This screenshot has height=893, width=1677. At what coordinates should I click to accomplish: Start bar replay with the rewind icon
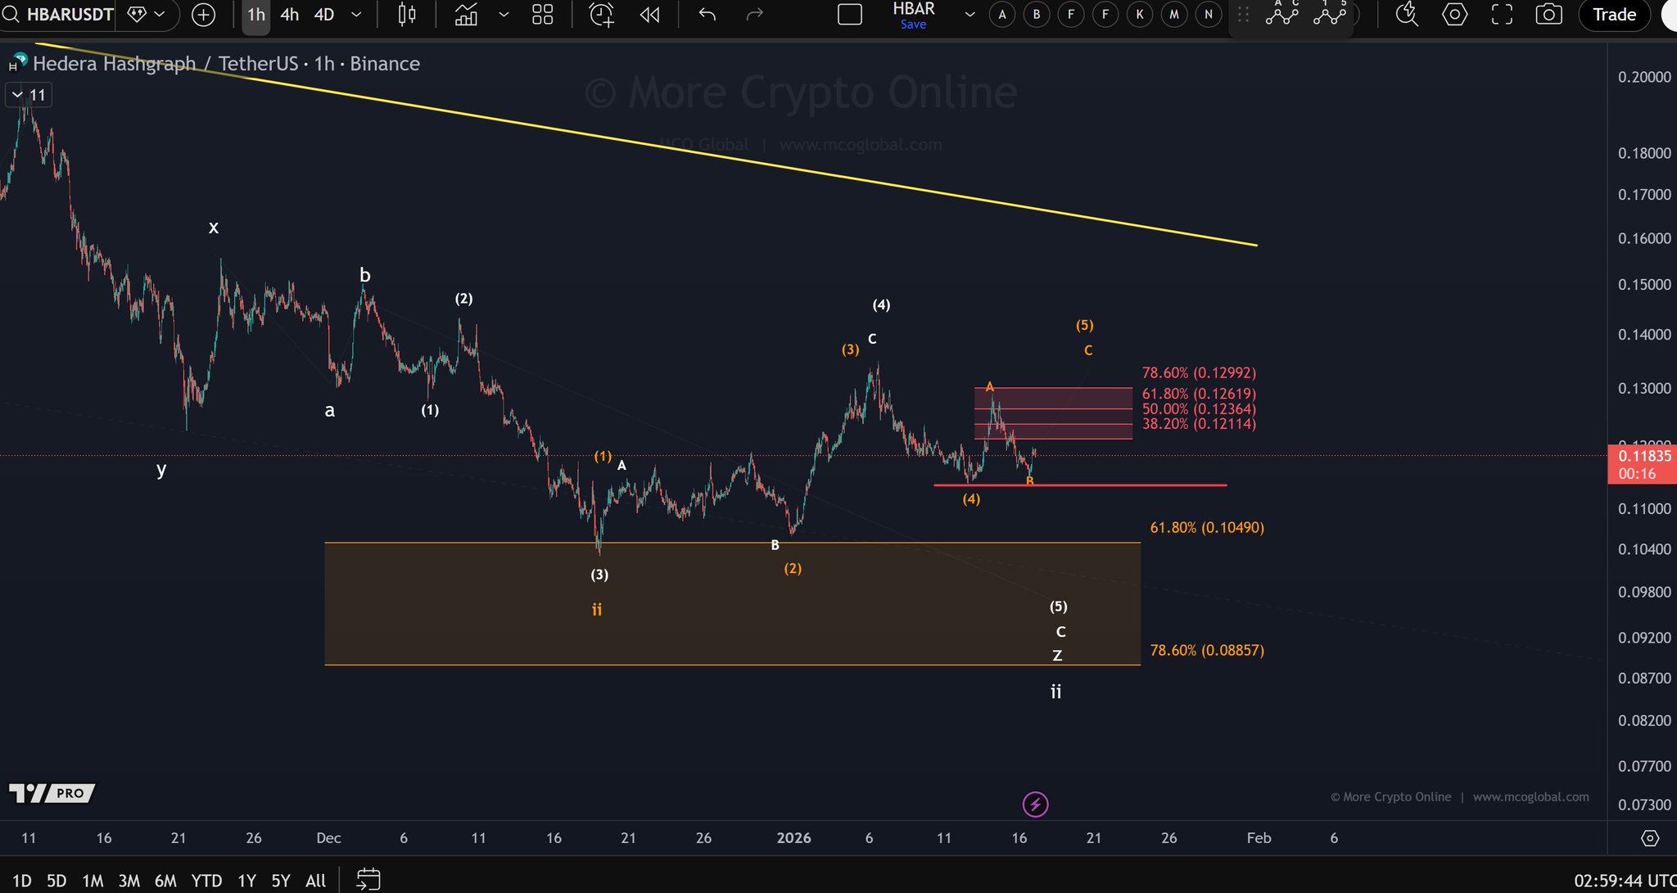[649, 15]
